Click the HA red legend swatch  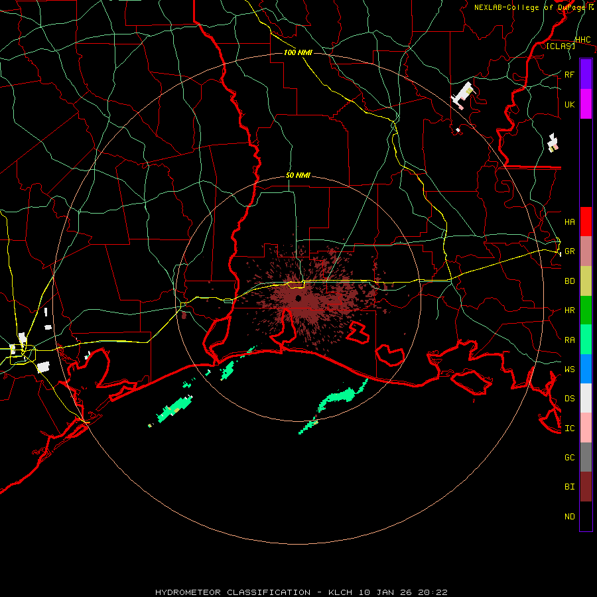(586, 222)
